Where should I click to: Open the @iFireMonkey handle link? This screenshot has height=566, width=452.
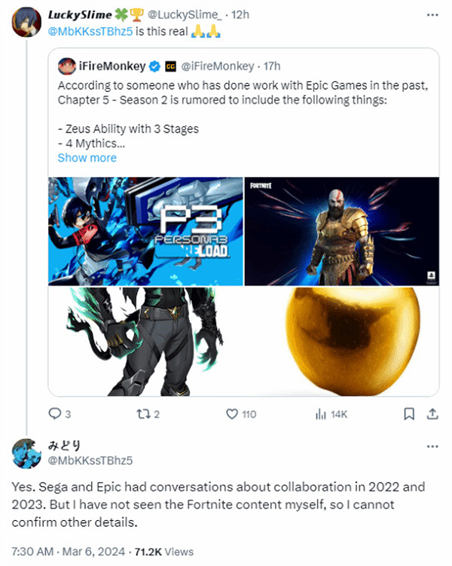[x=215, y=65]
